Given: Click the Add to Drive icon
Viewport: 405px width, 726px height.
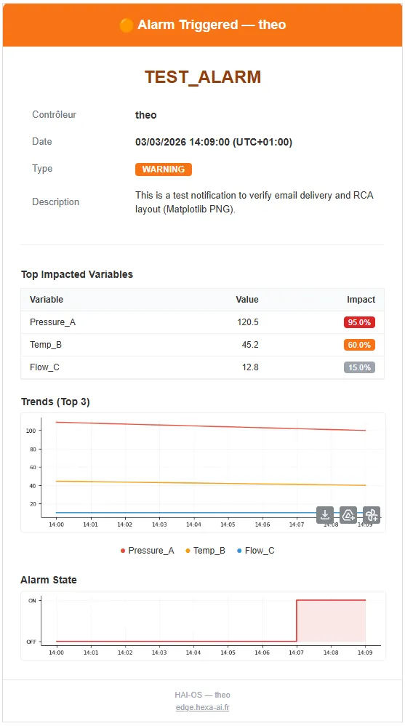Looking at the screenshot, I should coord(348,515).
